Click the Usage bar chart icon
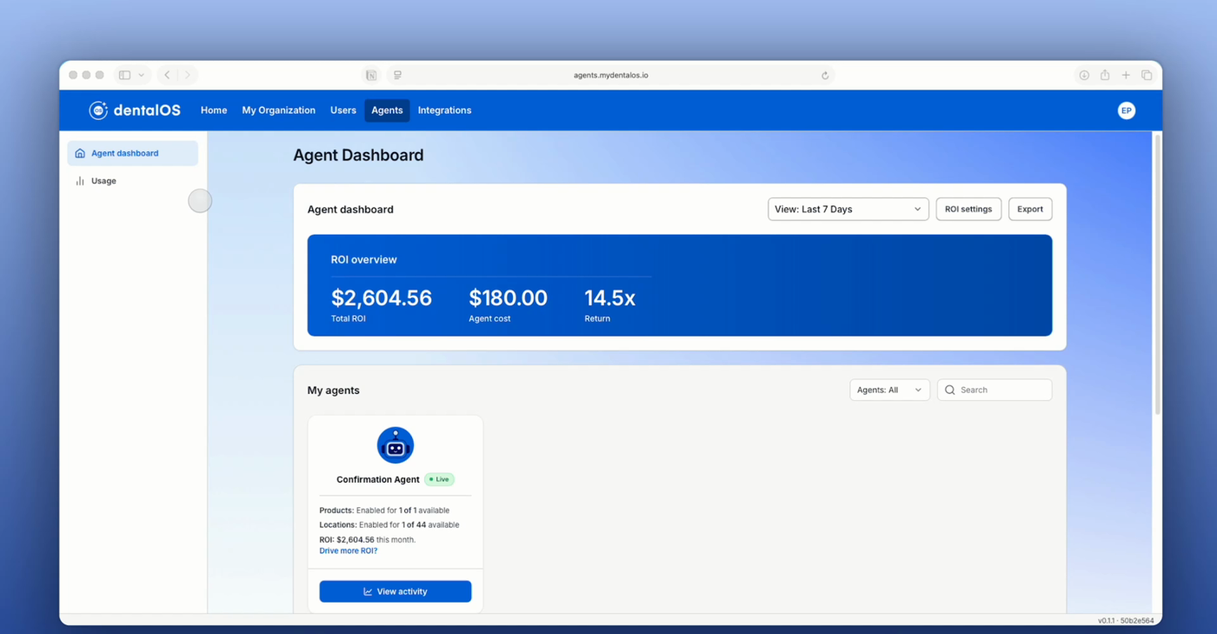Image resolution: width=1217 pixels, height=634 pixels. [80, 181]
